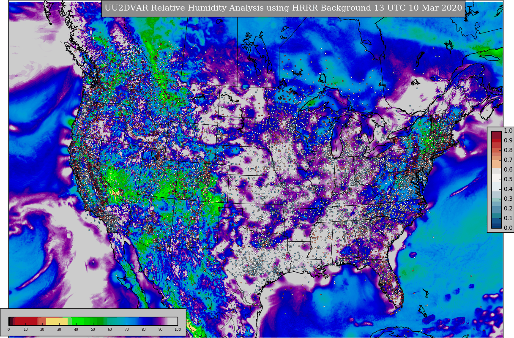Screen dimensions: 514x338
Task: Click the 30 tick label on humidity colorbar
Action: pos(59,330)
